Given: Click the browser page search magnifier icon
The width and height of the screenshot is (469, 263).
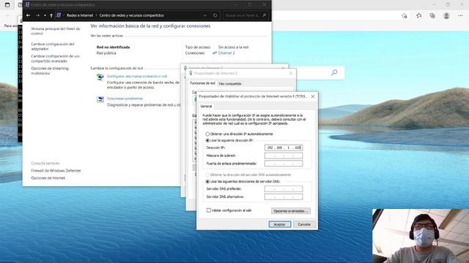Looking at the screenshot, I should point(334,72).
